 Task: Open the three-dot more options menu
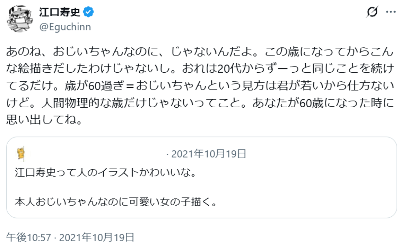click(391, 12)
